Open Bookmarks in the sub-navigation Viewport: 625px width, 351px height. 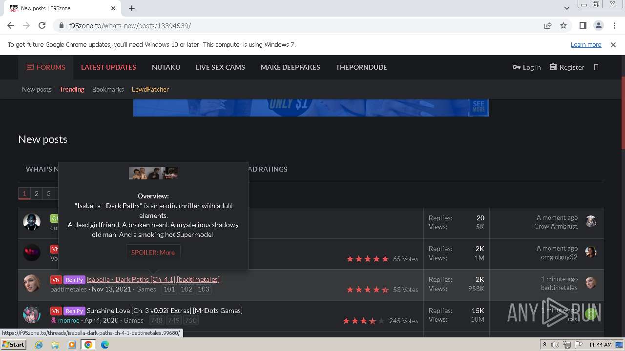coord(108,89)
